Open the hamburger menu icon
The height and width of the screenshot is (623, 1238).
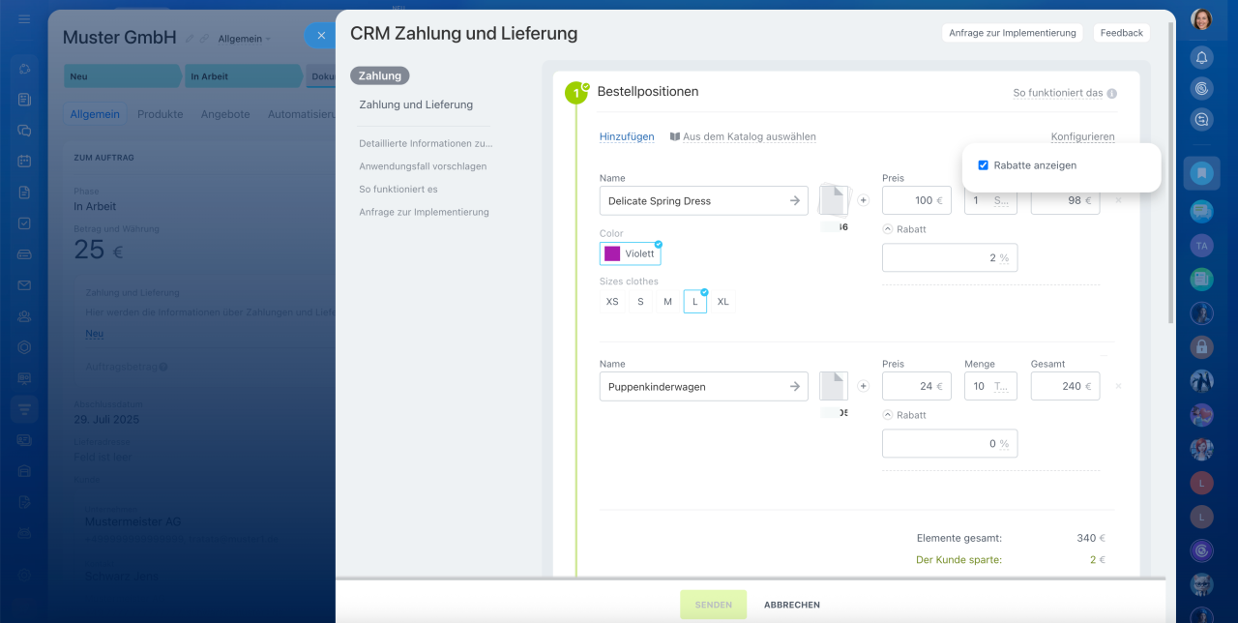coord(24,19)
